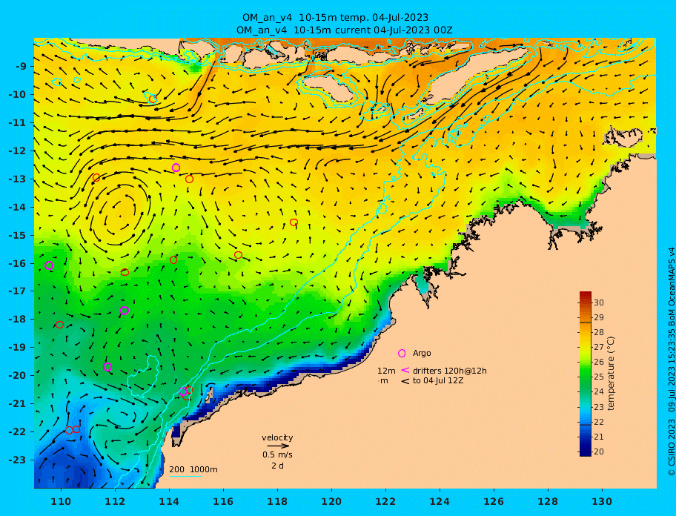This screenshot has width=676, height=516.
Task: Click colorbar tick label '28'
Action: pos(599,332)
